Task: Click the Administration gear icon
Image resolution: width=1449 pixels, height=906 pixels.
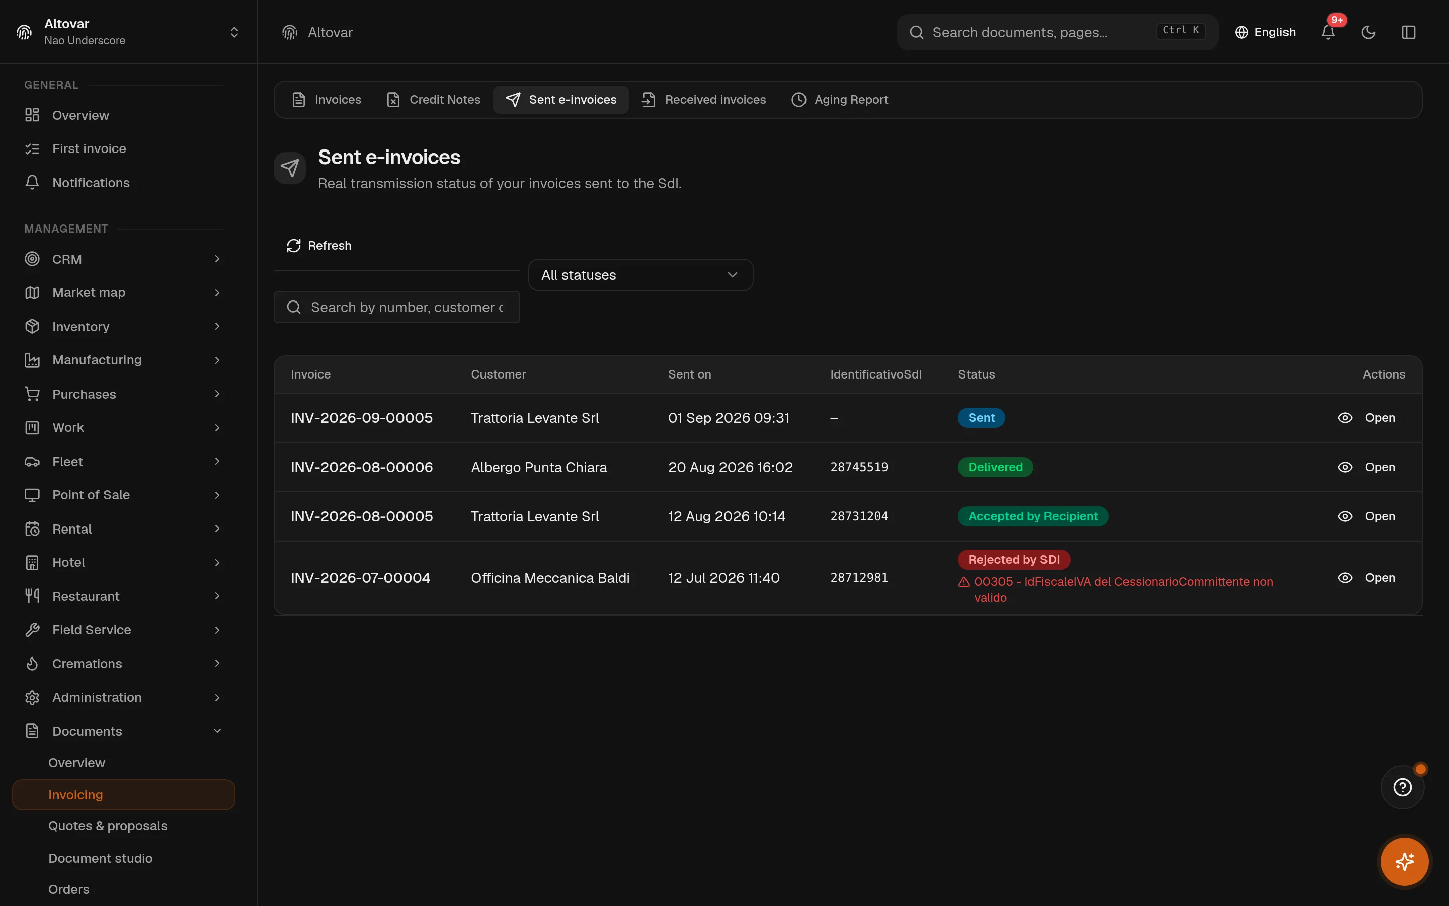Action: coord(32,698)
